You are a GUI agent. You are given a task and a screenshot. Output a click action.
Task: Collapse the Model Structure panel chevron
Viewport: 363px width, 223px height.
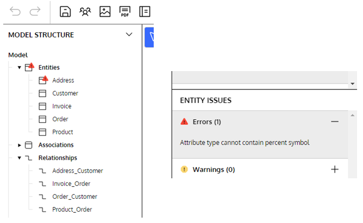click(x=129, y=34)
